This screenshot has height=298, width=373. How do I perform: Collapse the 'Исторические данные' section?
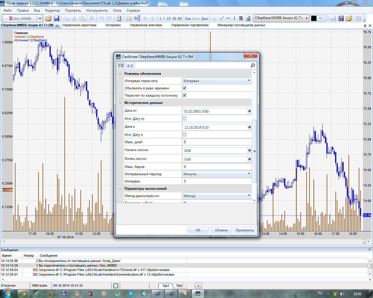[x=120, y=103]
